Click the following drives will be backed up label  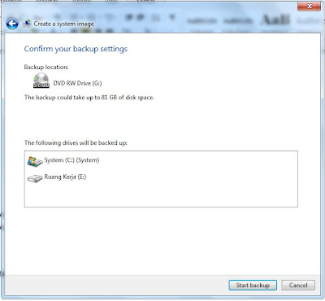tap(76, 142)
